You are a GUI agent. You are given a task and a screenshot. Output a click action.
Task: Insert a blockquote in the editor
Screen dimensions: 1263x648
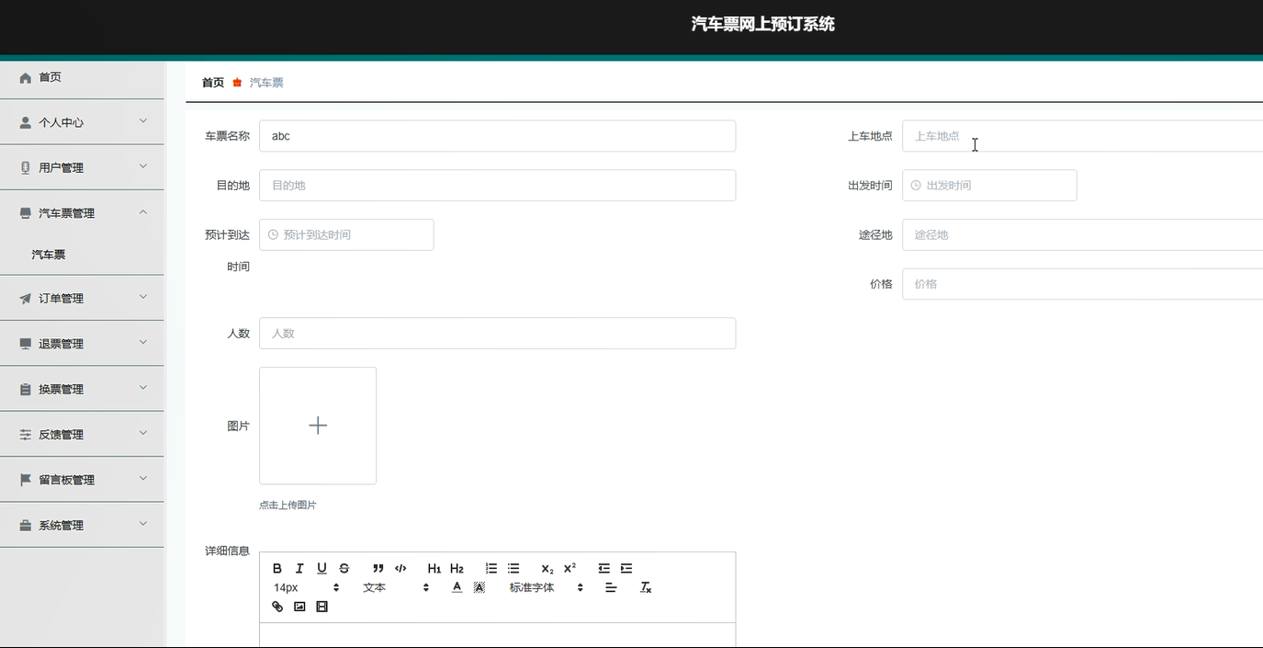[x=378, y=568]
